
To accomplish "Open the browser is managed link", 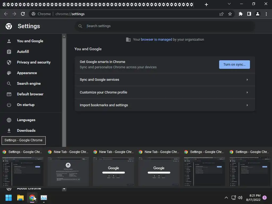I will point(156,39).
